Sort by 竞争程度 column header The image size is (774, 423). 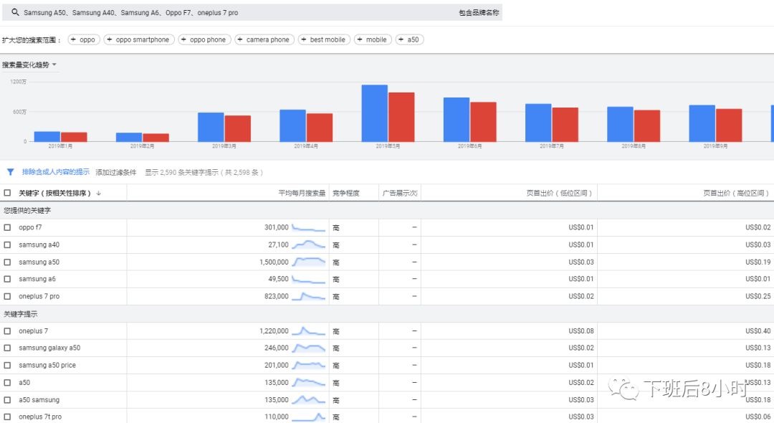point(346,193)
